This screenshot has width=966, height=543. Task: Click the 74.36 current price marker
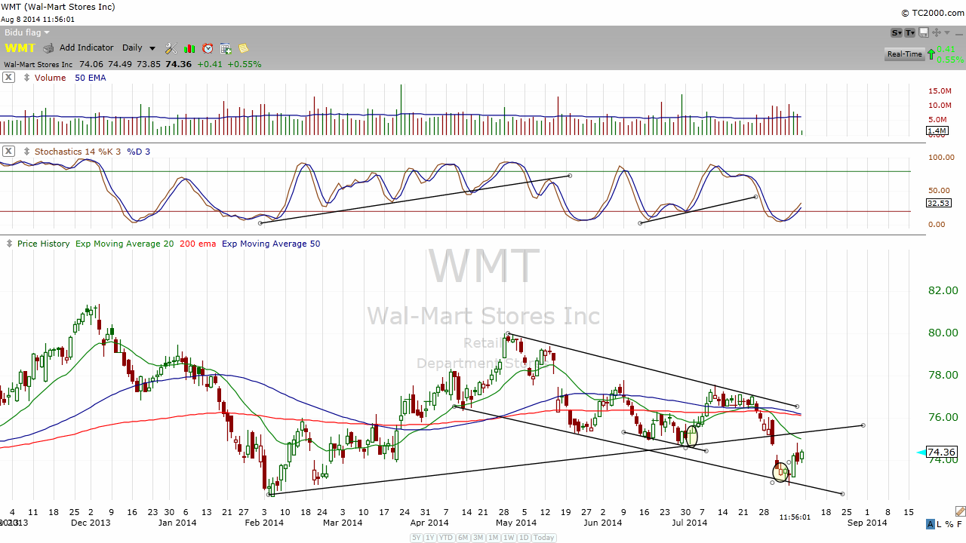941,452
